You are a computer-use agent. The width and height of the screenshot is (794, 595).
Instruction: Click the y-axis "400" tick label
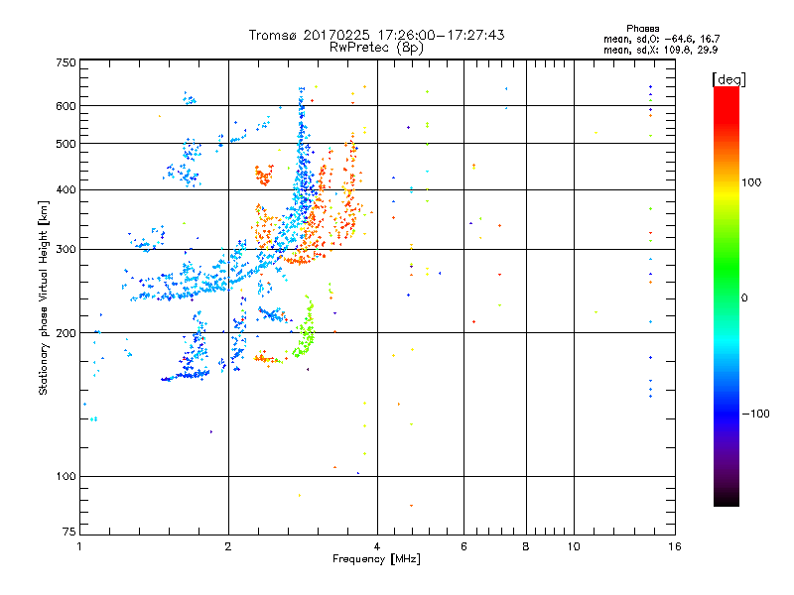click(x=66, y=190)
